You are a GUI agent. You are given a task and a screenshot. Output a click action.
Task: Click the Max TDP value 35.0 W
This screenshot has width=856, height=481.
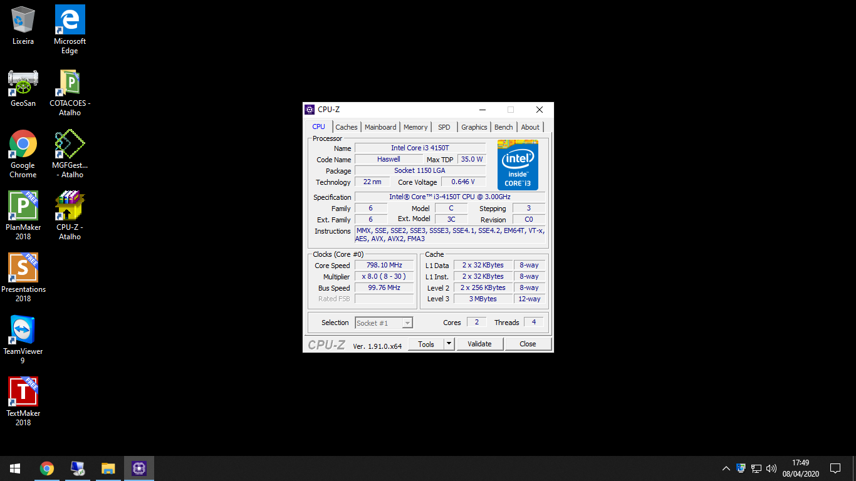(472, 159)
